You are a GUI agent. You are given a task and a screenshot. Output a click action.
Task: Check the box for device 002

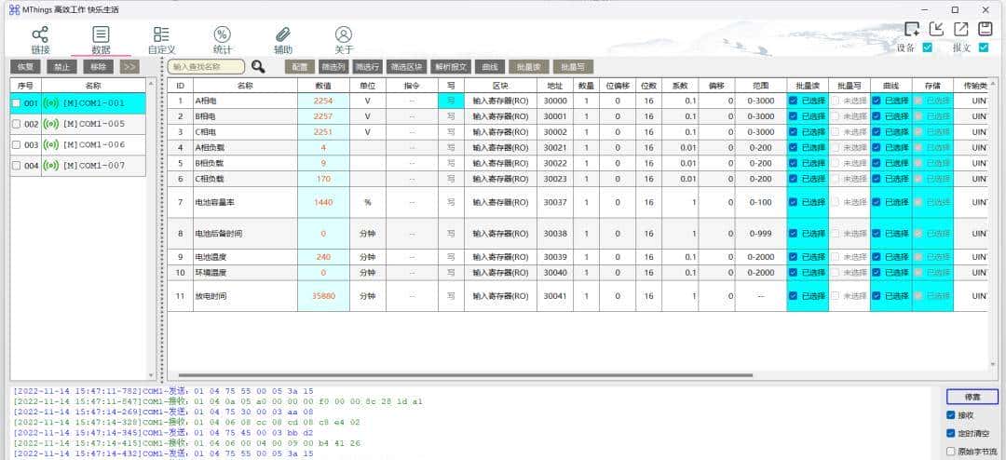click(x=17, y=124)
